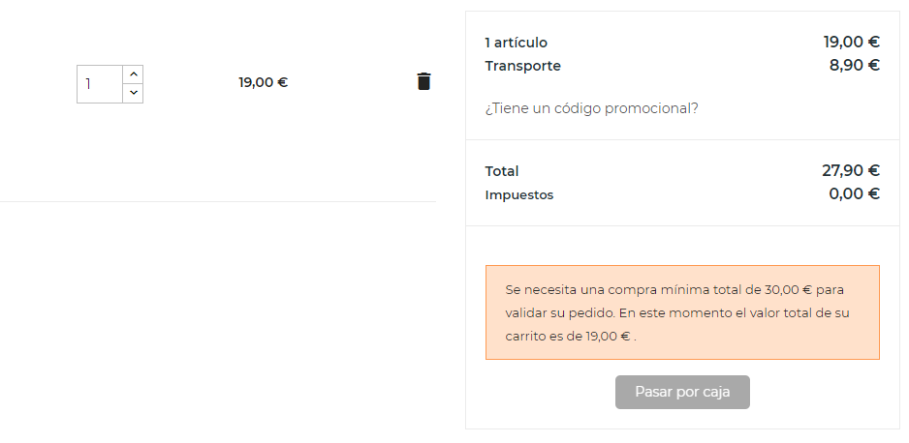This screenshot has height=443, width=909.
Task: Click the Total label
Action: (501, 171)
